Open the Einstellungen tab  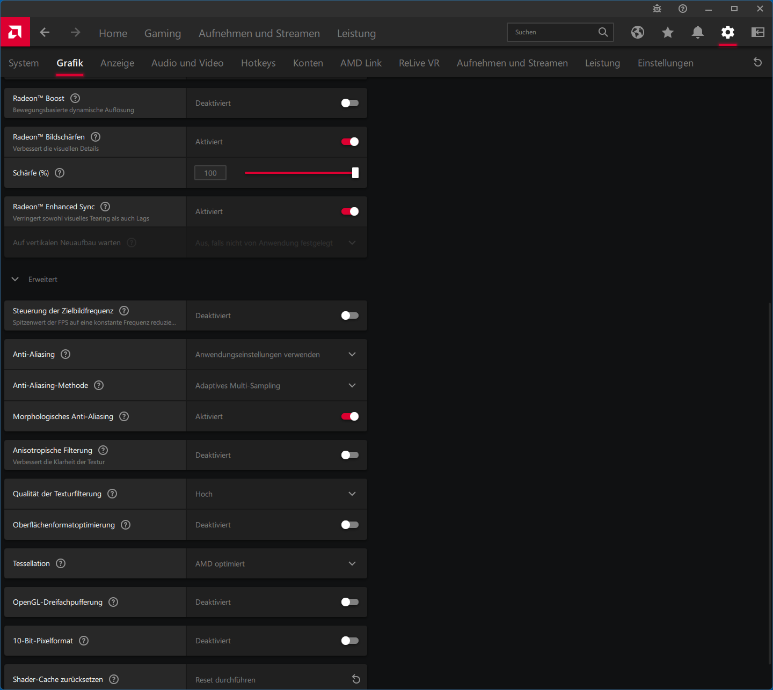pos(666,63)
